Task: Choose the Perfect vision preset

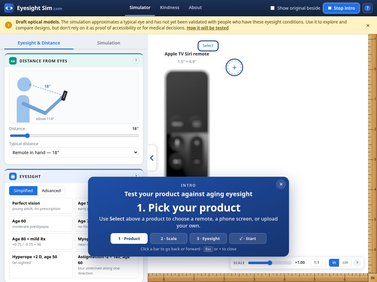Action: 41,206
